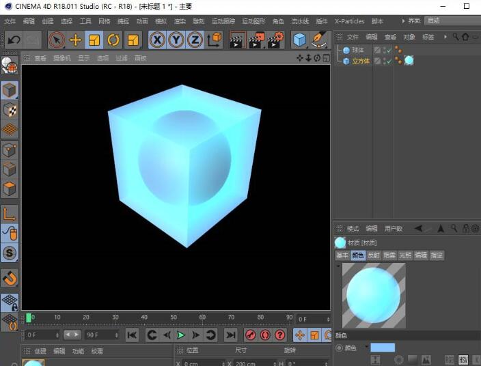Jump to the end of animation
The height and width of the screenshot is (366, 481).
(x=231, y=335)
